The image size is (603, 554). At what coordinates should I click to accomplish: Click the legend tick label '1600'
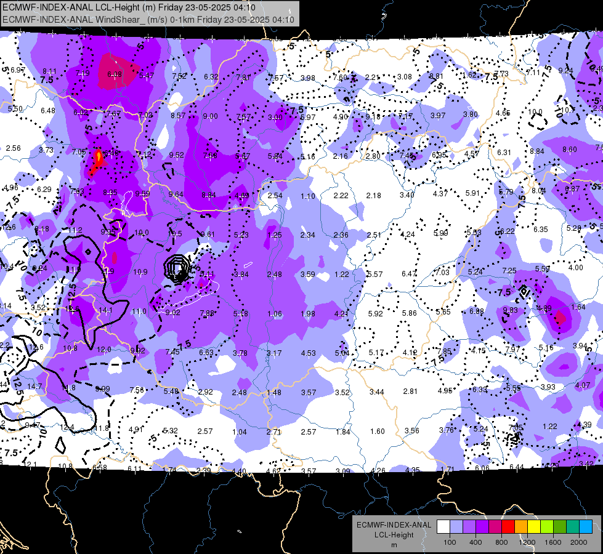pyautogui.click(x=553, y=542)
